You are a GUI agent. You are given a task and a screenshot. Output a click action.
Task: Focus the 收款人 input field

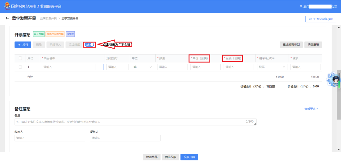50,138
